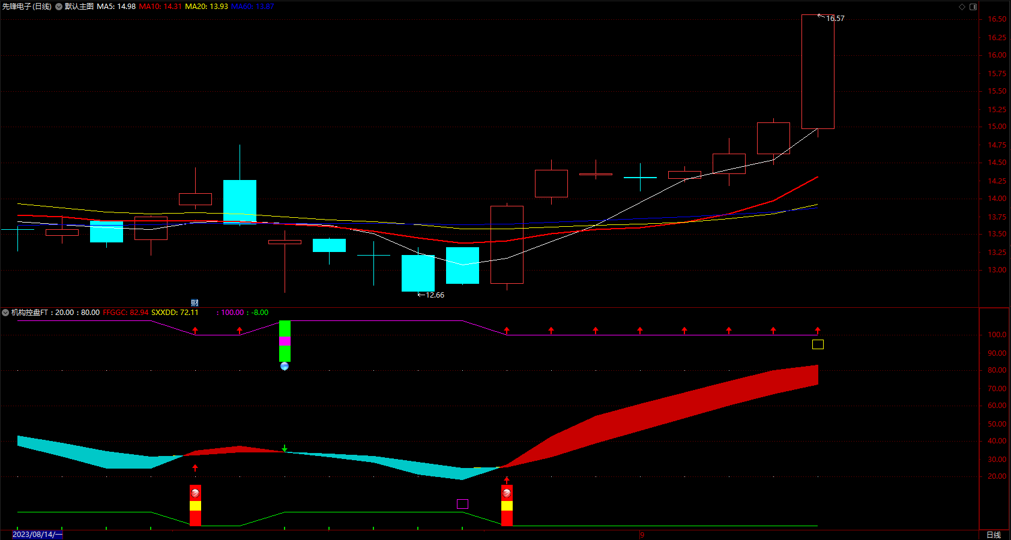Screen dimensions: 1011x540
Task: Click the 20.00 indicator axis label
Action: click(997, 476)
